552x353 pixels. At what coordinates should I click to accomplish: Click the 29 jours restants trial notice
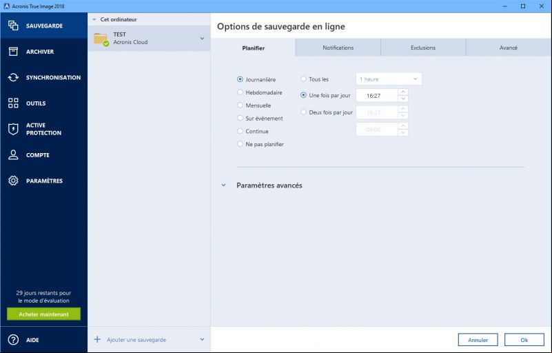pos(43,296)
